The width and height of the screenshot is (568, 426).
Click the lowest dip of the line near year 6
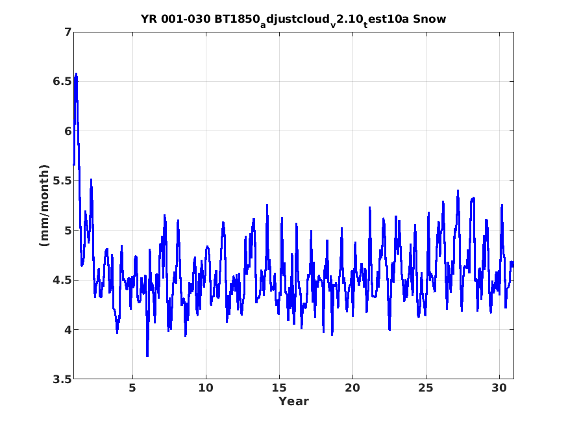[x=147, y=356]
